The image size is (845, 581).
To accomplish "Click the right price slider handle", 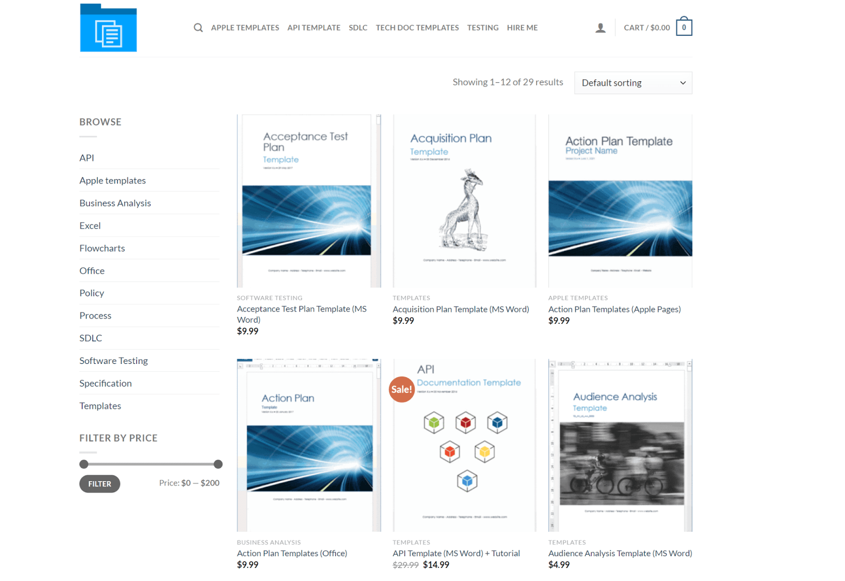I will click(x=218, y=464).
